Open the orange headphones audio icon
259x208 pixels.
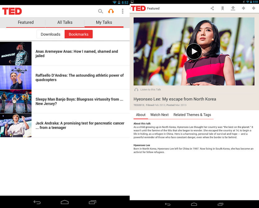(x=111, y=11)
